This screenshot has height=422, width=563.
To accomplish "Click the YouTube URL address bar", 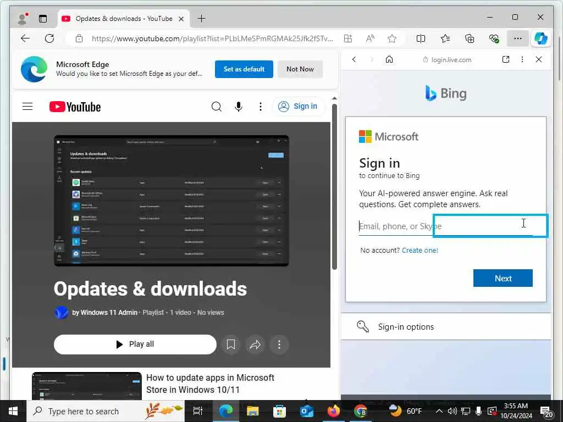I will (x=212, y=38).
